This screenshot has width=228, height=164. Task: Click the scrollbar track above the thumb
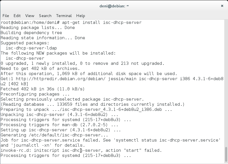point(226,85)
